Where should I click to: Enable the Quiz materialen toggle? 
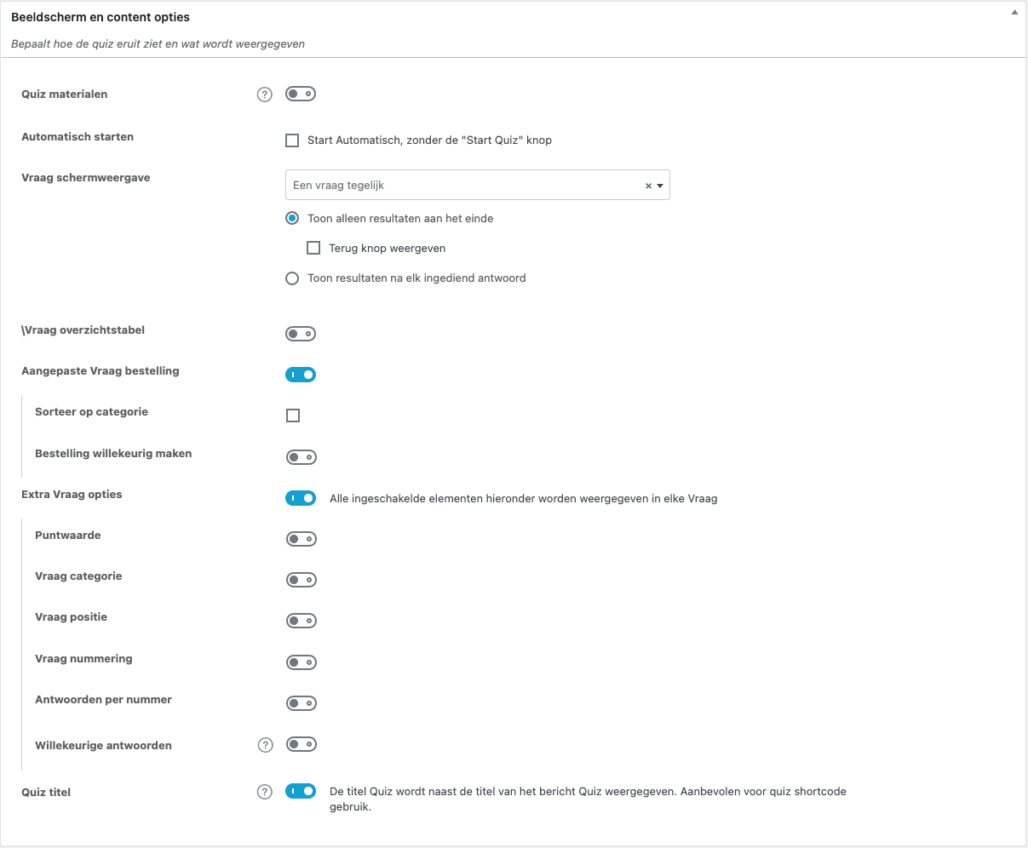tap(301, 94)
